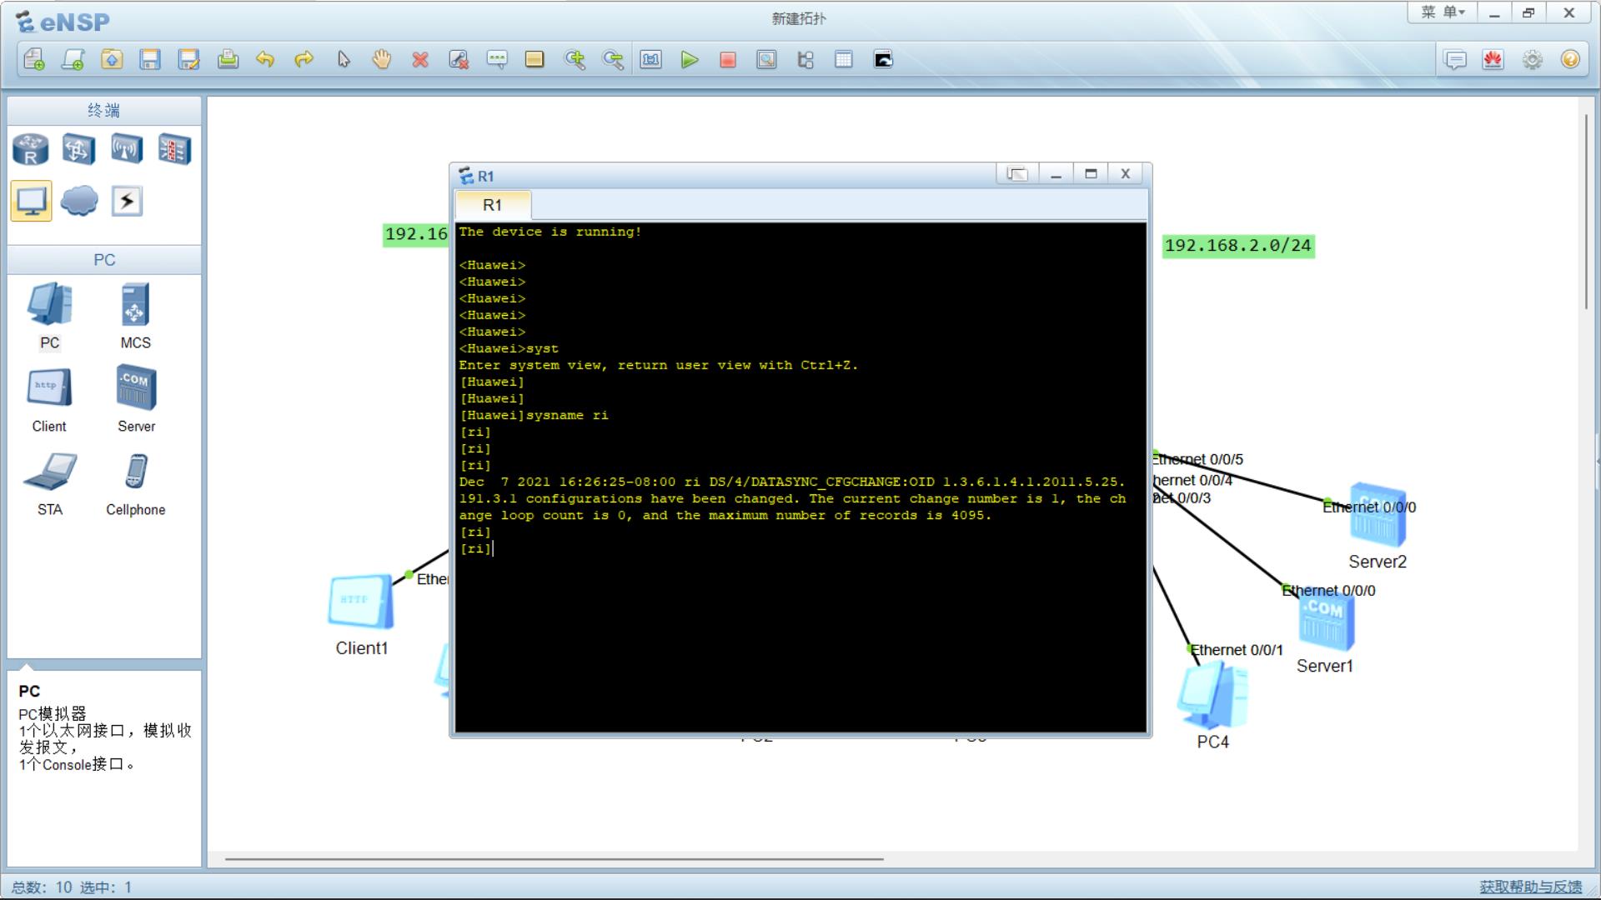Image resolution: width=1601 pixels, height=900 pixels.
Task: Select the hand pan tool
Action: (x=382, y=59)
